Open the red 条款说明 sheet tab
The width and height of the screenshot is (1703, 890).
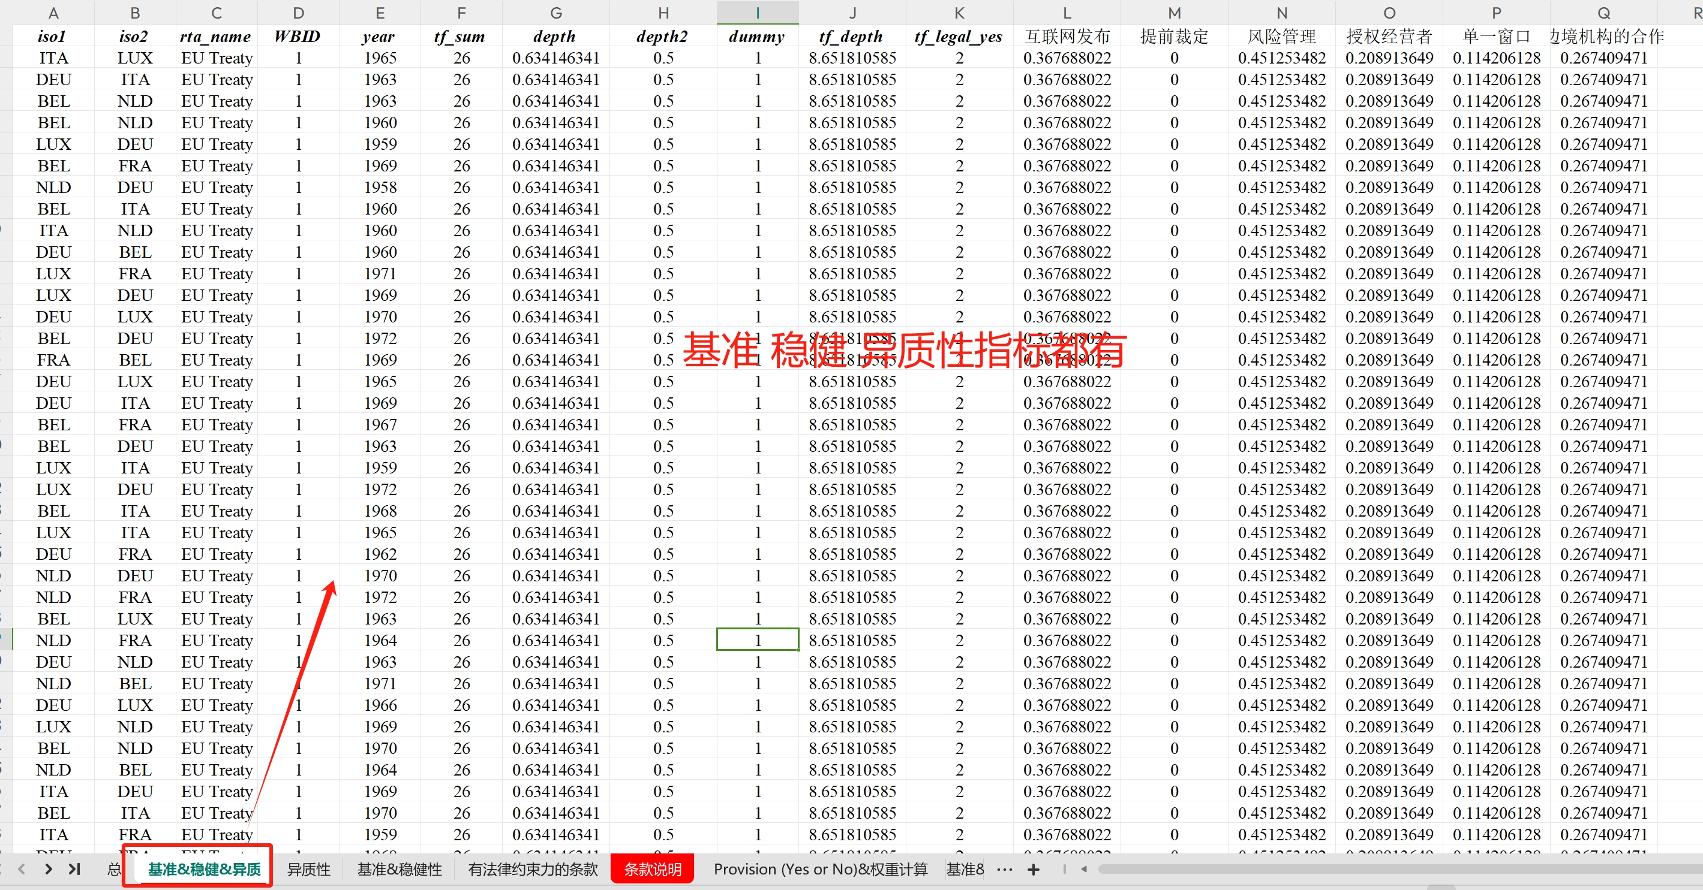[x=653, y=870]
